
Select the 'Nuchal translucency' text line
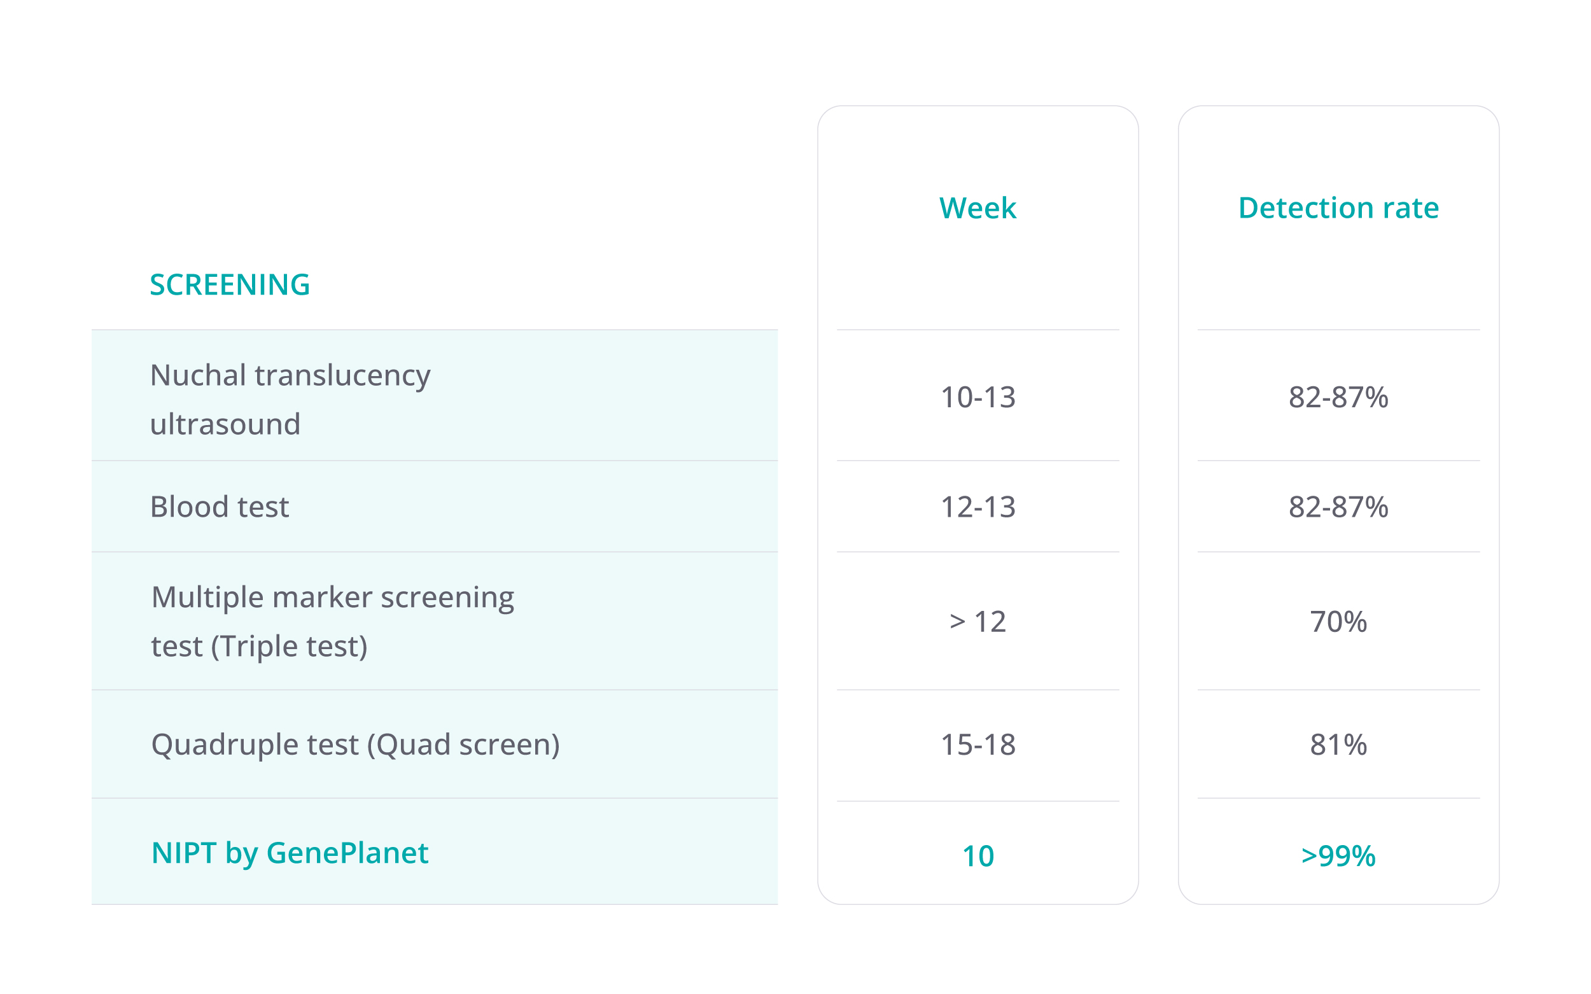point(290,375)
